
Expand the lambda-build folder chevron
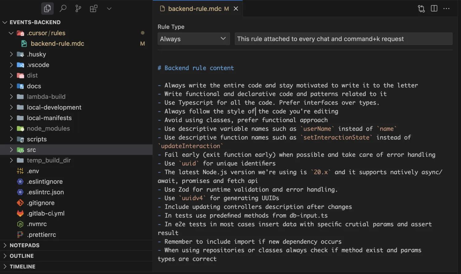click(x=11, y=97)
